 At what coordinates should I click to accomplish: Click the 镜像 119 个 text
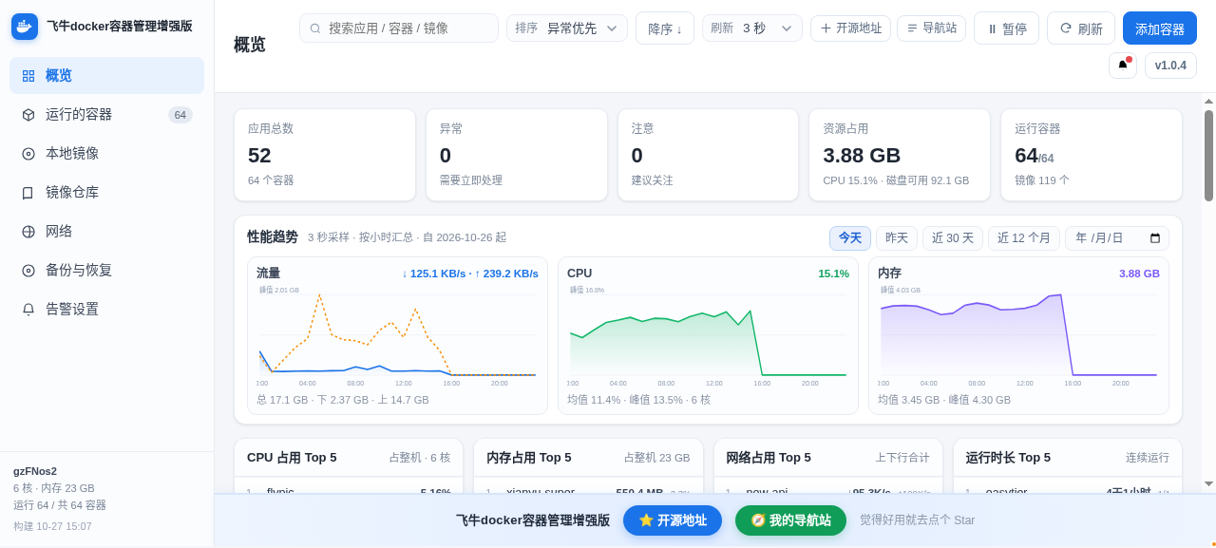click(1042, 180)
